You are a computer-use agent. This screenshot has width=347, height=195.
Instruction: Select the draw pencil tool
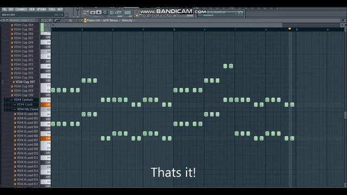[x=55, y=21]
